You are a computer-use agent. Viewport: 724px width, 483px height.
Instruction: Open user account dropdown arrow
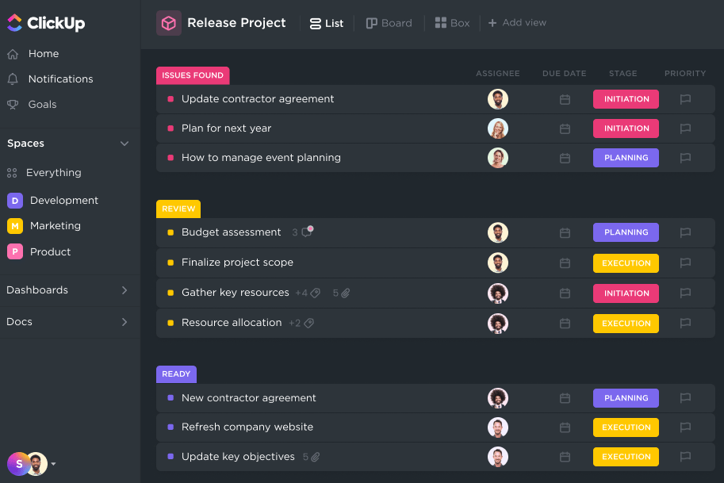pyautogui.click(x=53, y=464)
